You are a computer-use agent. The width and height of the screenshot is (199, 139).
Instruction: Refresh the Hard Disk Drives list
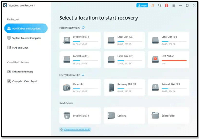[x=83, y=28]
